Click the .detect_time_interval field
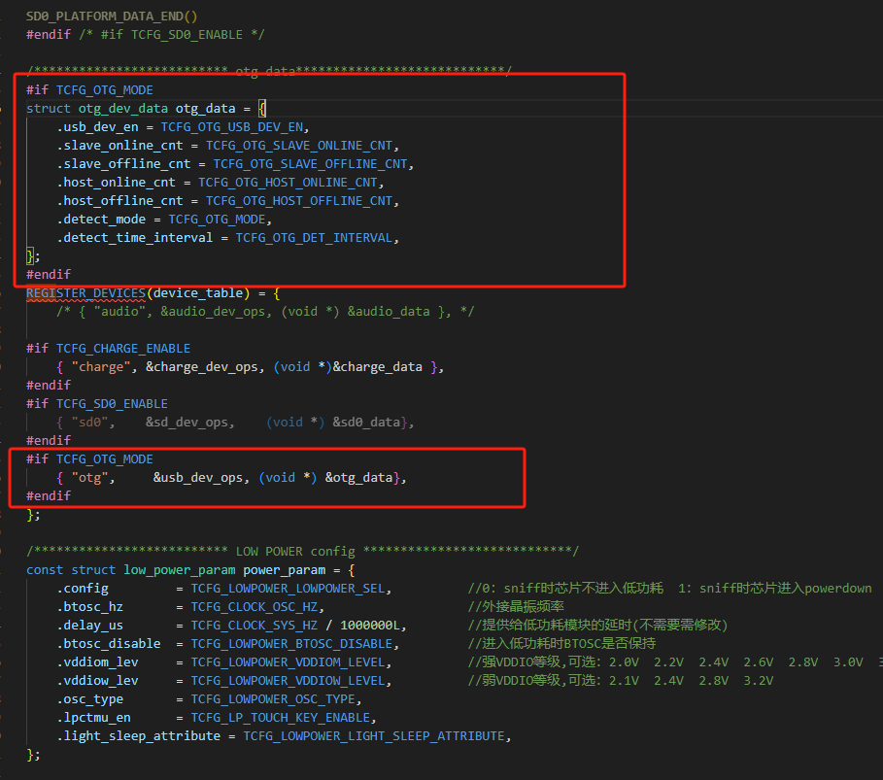 pos(135,238)
